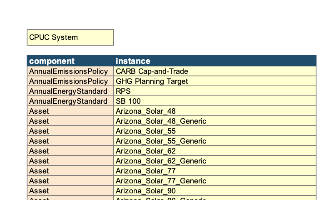Select AnnualEmissionsPolicy cell beside CARB Cap-and-Trade
The width and height of the screenshot is (334, 200).
click(70, 71)
